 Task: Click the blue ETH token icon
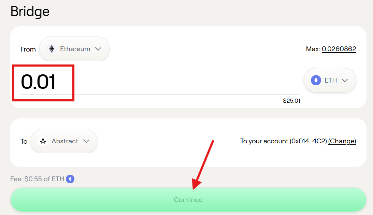point(316,81)
